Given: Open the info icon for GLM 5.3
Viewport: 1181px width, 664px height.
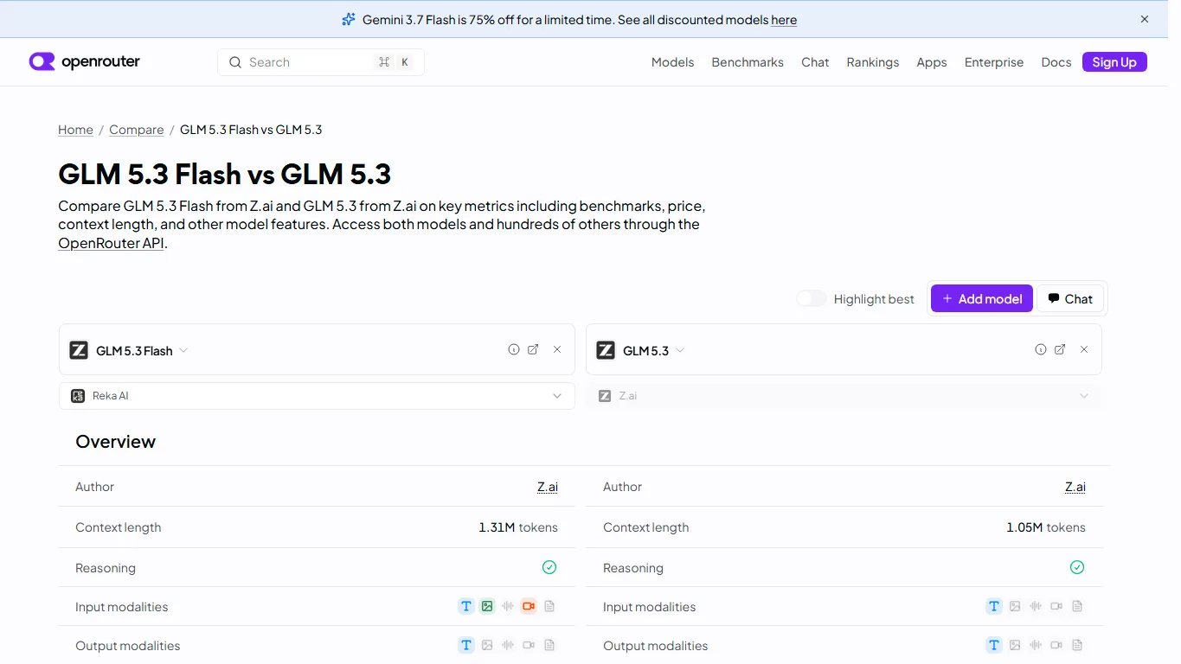Looking at the screenshot, I should point(1041,349).
